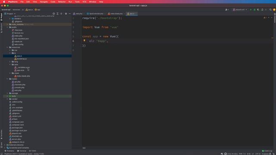Open the Project vertical side tab
The height and width of the screenshot is (155, 276).
pos(1,17)
